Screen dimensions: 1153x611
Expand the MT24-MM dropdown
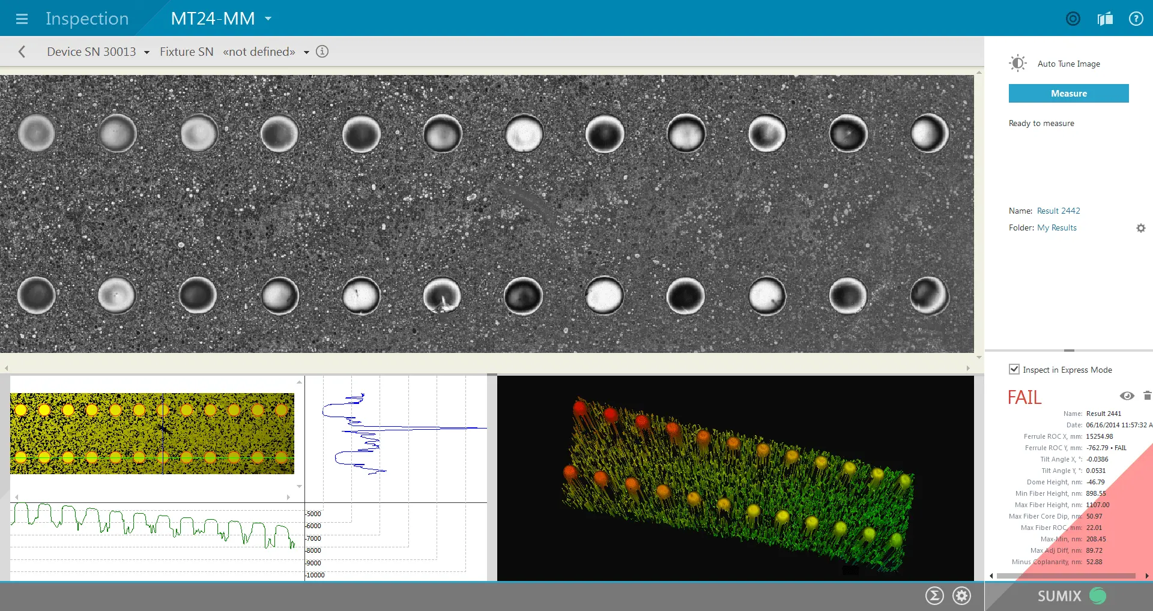pos(268,19)
